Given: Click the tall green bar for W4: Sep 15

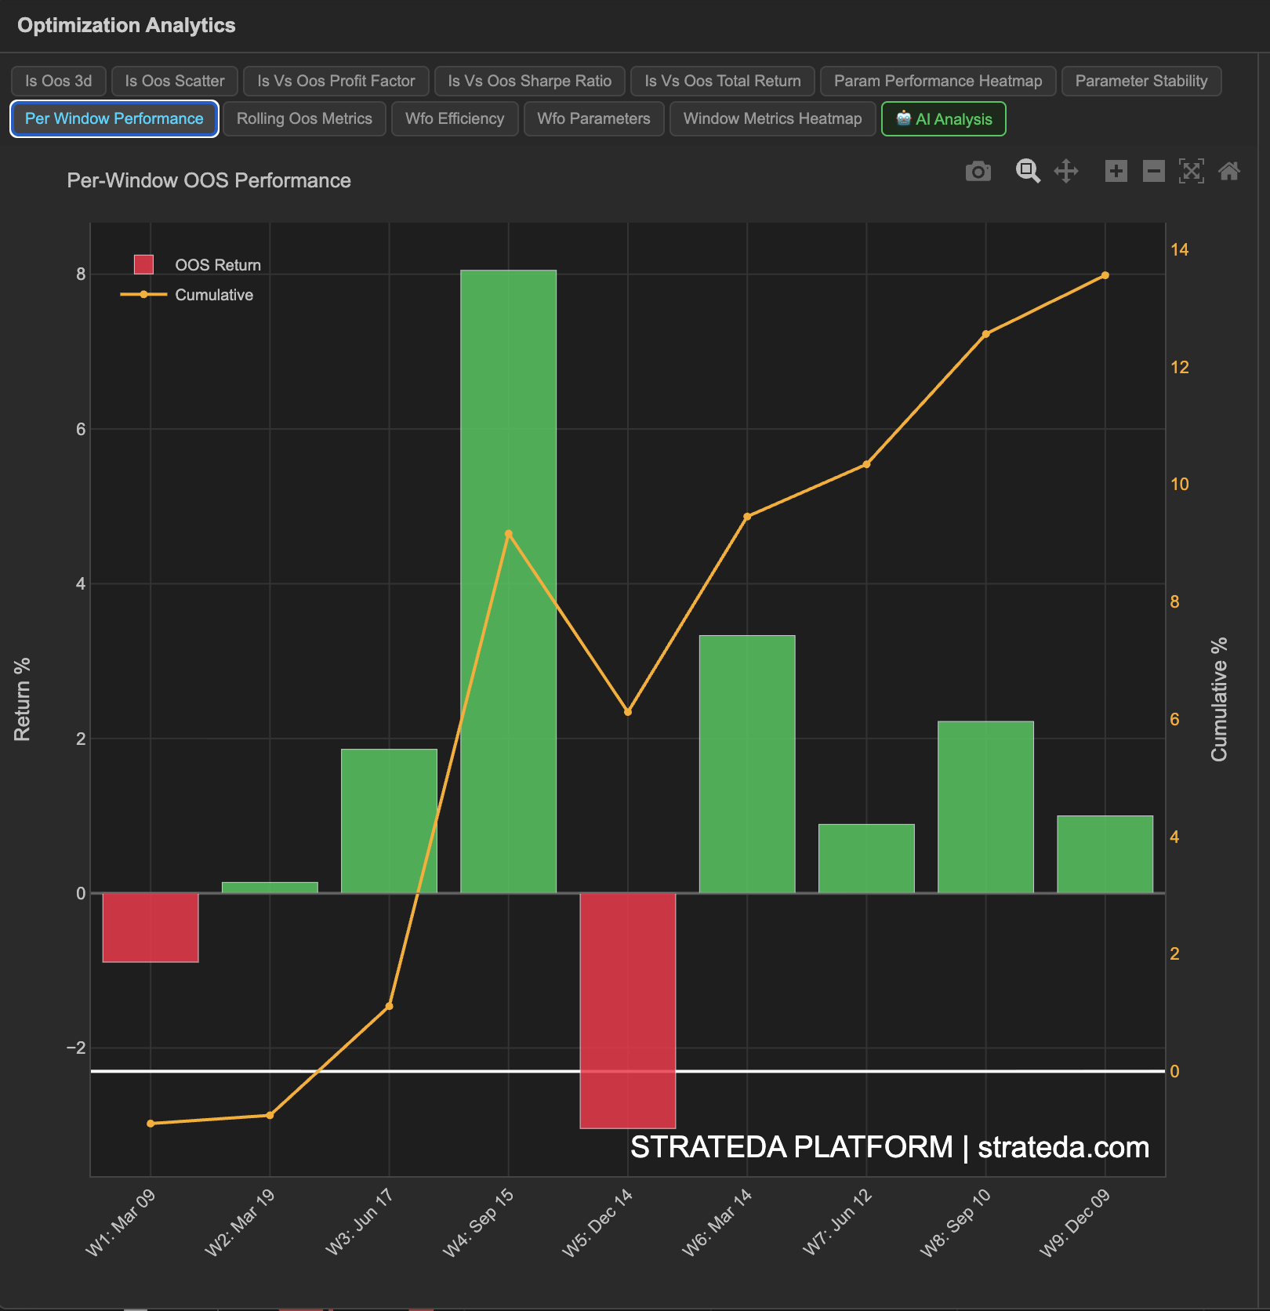Looking at the screenshot, I should point(508,580).
